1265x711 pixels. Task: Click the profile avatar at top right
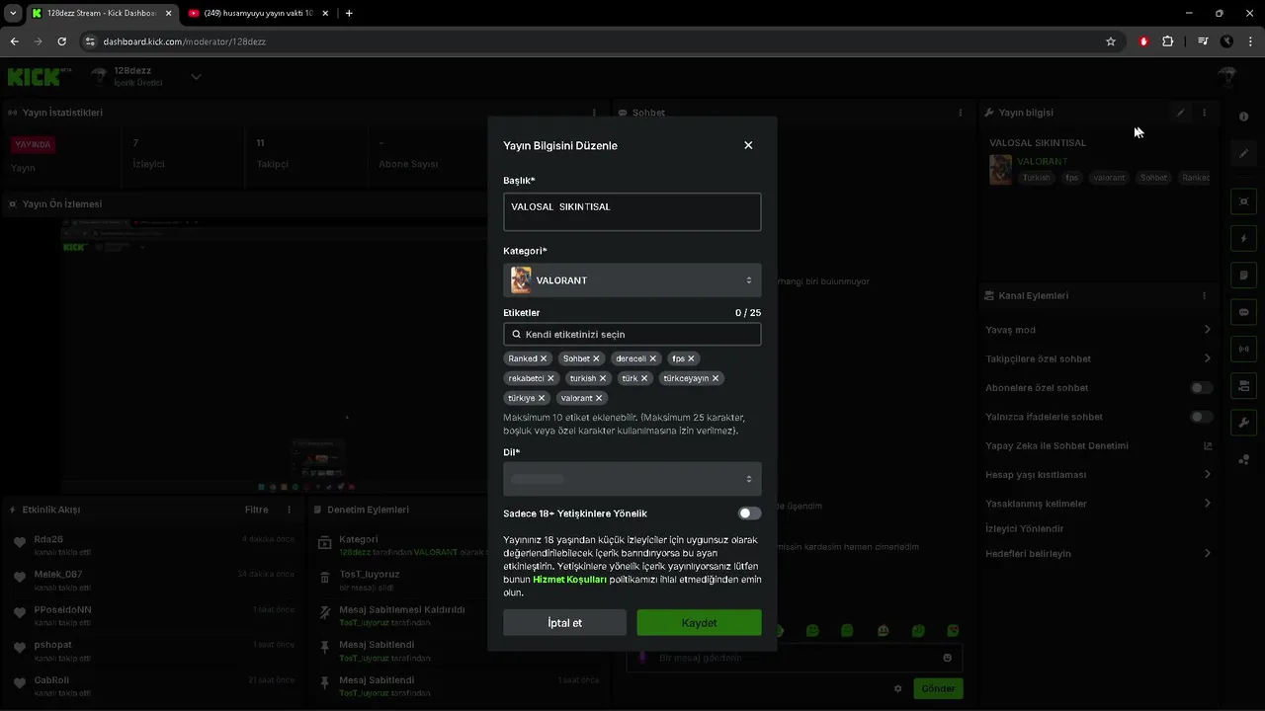pyautogui.click(x=1227, y=77)
